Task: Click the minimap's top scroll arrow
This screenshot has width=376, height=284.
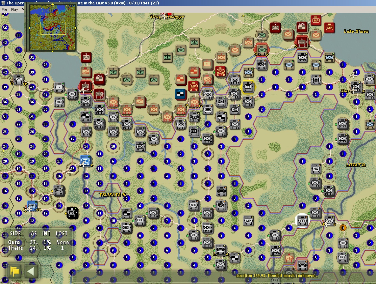Action: 52,4
